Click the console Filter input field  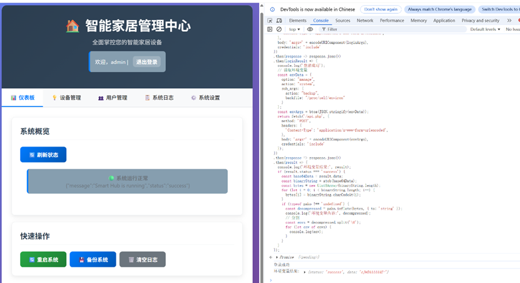pos(393,29)
